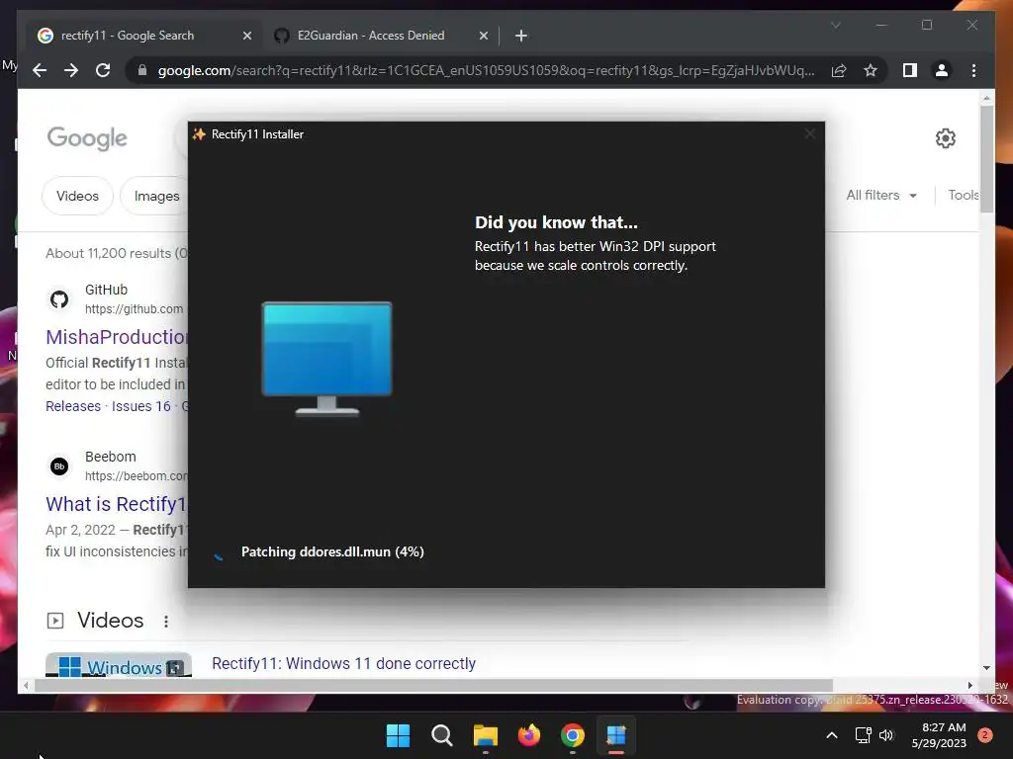
Task: Go back in Chrome navigation
Action: click(x=40, y=70)
